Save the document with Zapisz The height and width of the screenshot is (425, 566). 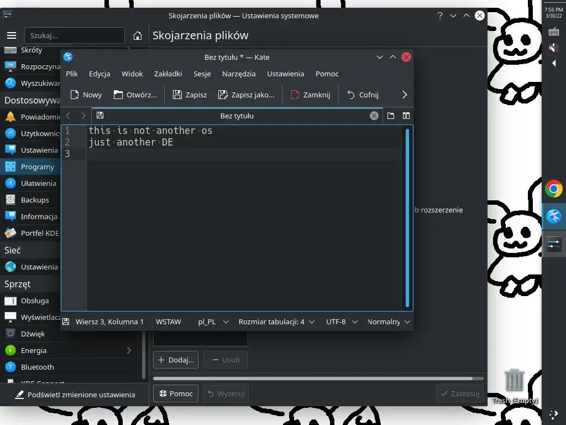pyautogui.click(x=190, y=95)
